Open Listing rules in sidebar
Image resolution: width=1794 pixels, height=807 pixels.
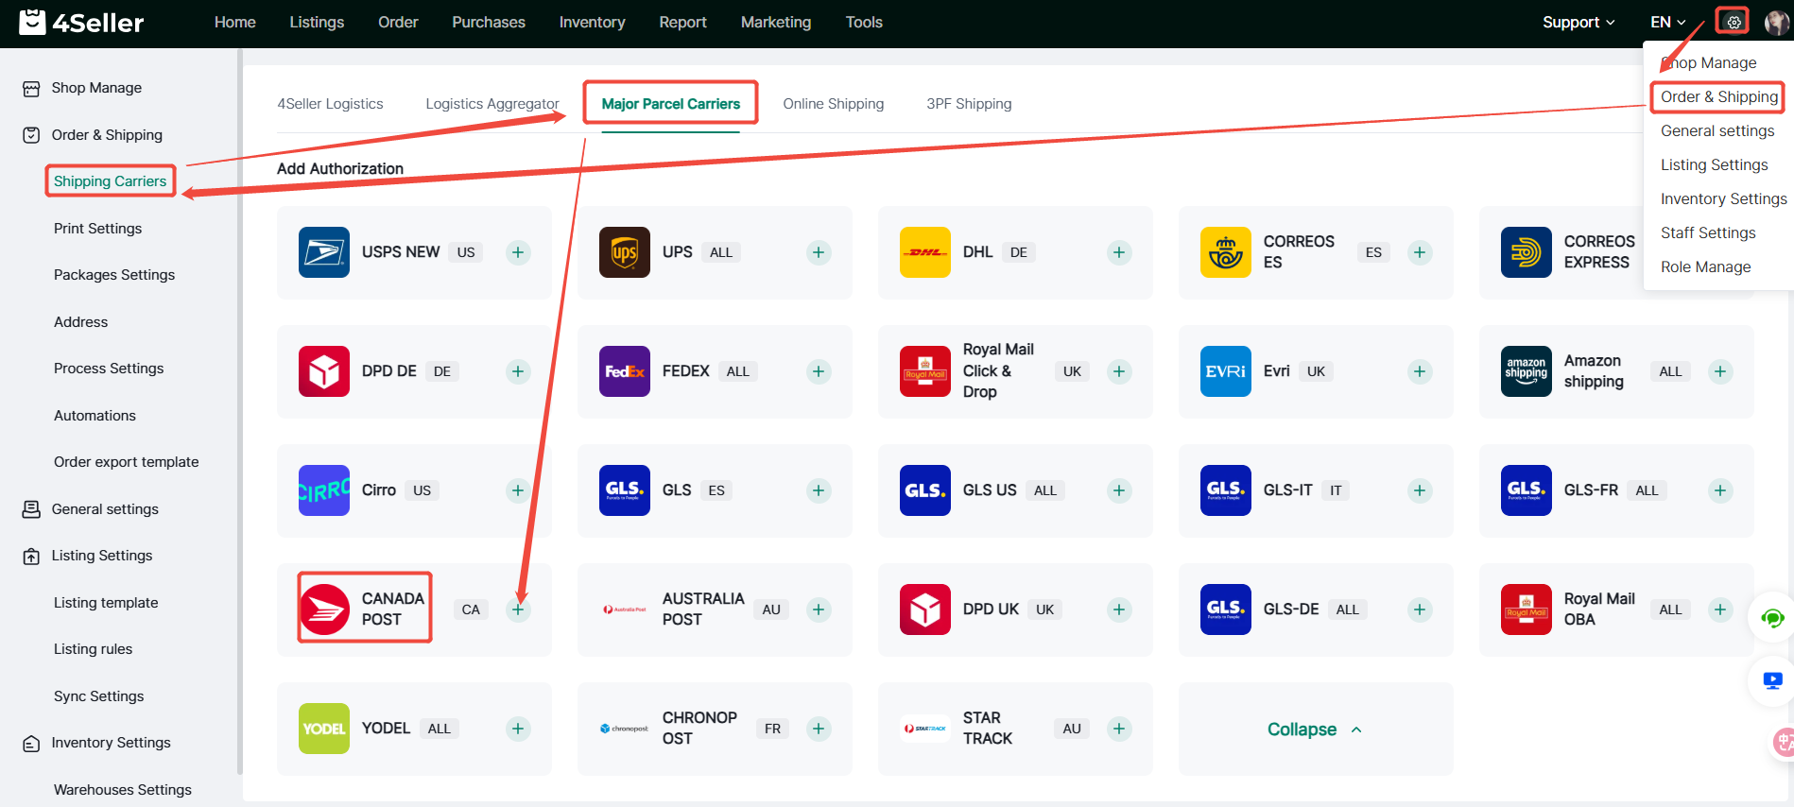coord(93,649)
